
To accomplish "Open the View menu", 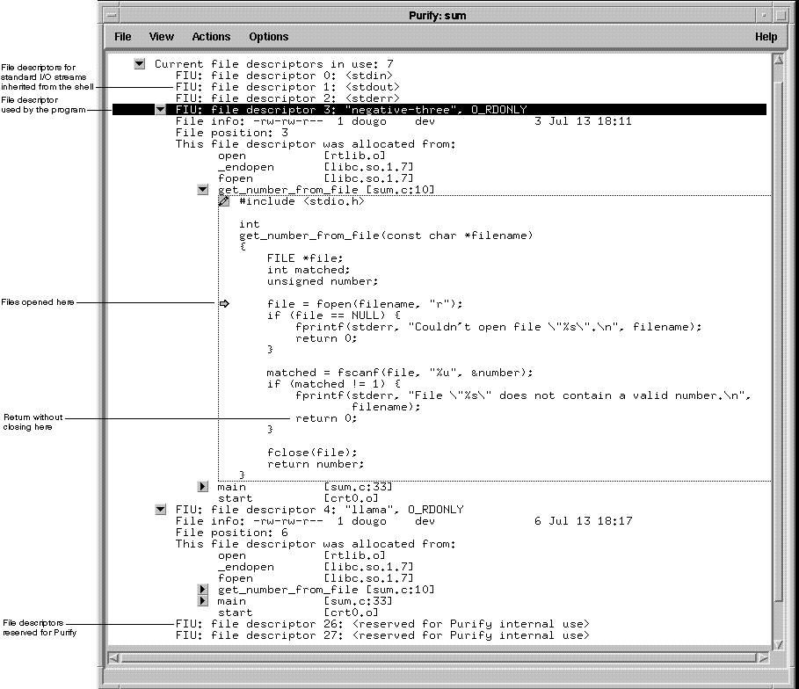I will click(161, 37).
